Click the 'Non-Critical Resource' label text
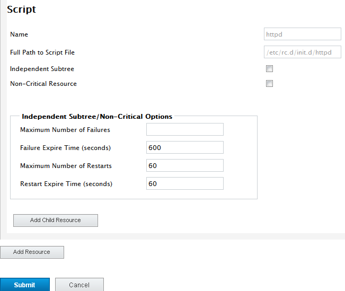The image size is (345, 291). 43,84
